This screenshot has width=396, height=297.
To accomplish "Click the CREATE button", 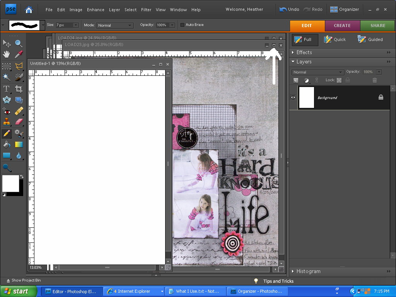I will pos(342,26).
